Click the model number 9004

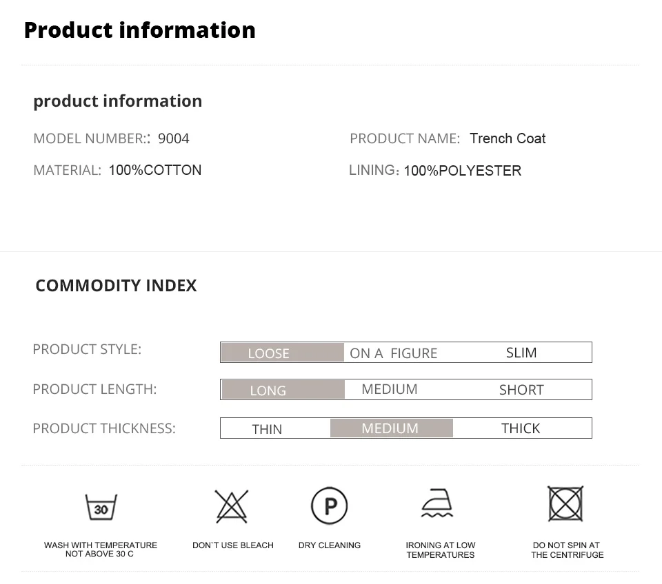point(174,138)
